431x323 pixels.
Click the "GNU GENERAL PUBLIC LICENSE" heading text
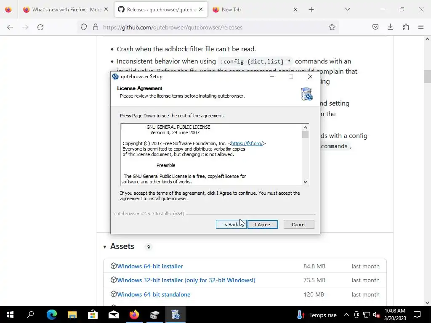tap(178, 127)
